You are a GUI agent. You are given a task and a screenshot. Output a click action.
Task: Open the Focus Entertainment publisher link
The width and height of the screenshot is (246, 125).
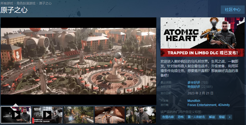coord(202,105)
